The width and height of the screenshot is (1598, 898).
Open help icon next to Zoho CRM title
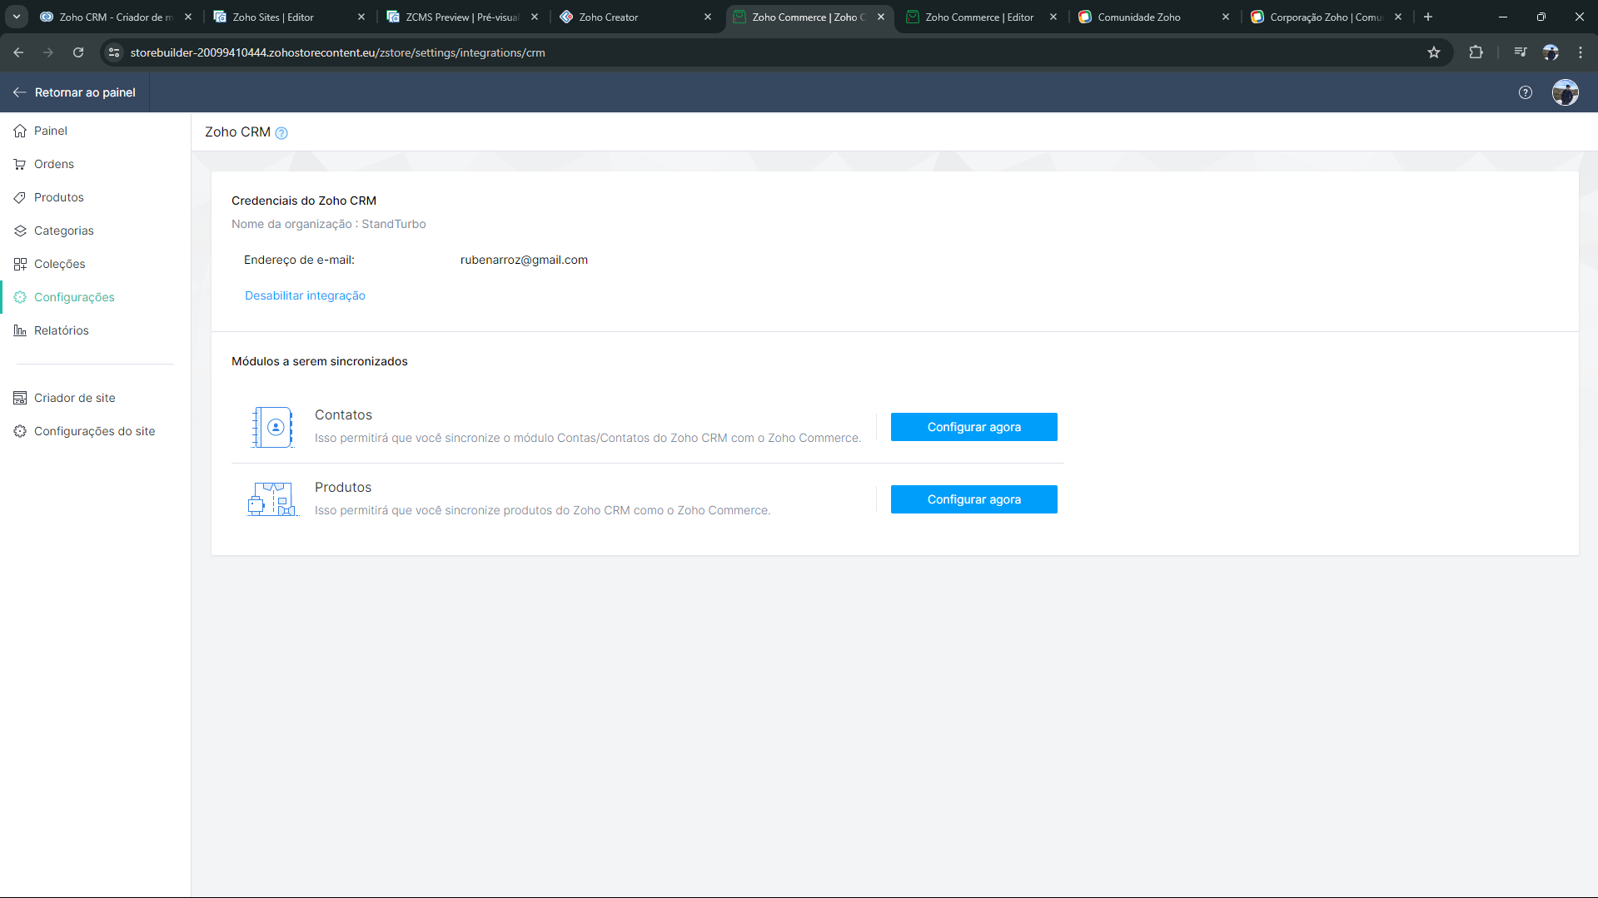(x=281, y=133)
